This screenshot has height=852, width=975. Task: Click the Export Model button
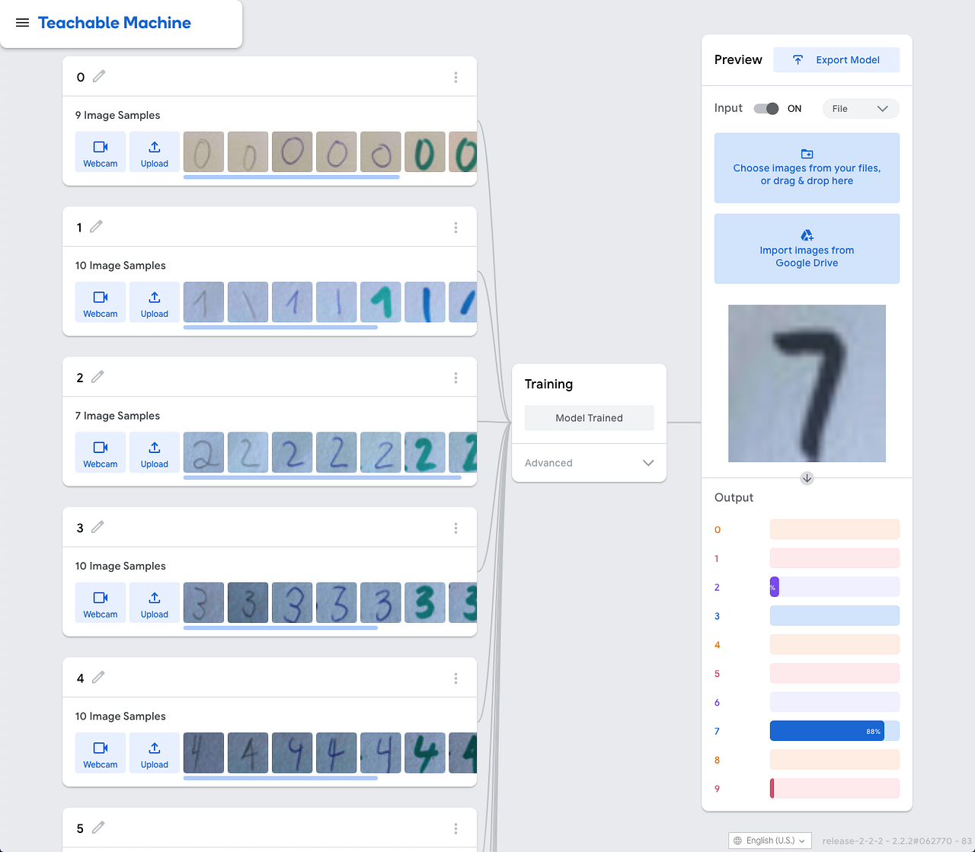click(x=836, y=59)
